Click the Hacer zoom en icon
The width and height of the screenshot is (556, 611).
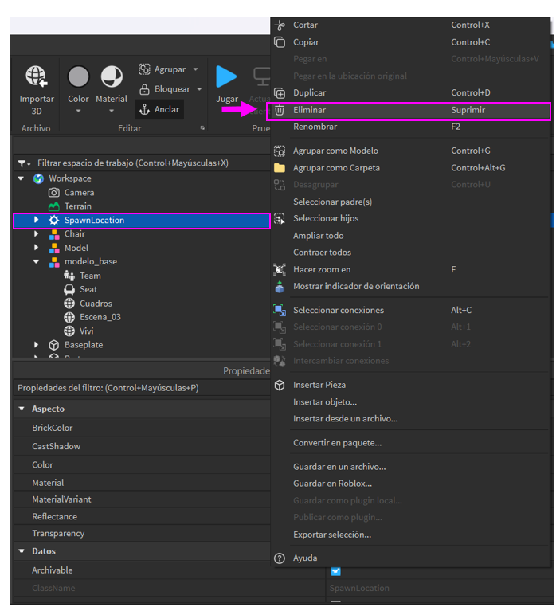280,269
